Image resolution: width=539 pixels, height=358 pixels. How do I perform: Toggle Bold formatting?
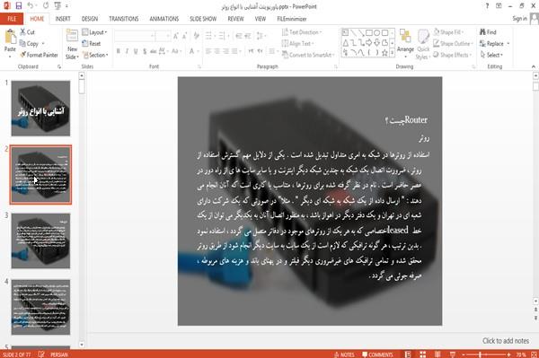[119, 51]
